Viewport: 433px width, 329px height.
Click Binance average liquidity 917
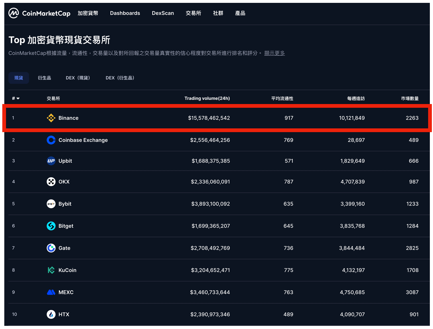[x=289, y=118]
